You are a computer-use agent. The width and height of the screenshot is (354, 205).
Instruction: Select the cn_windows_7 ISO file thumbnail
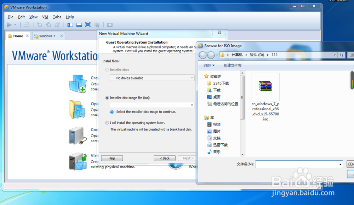coord(265,87)
